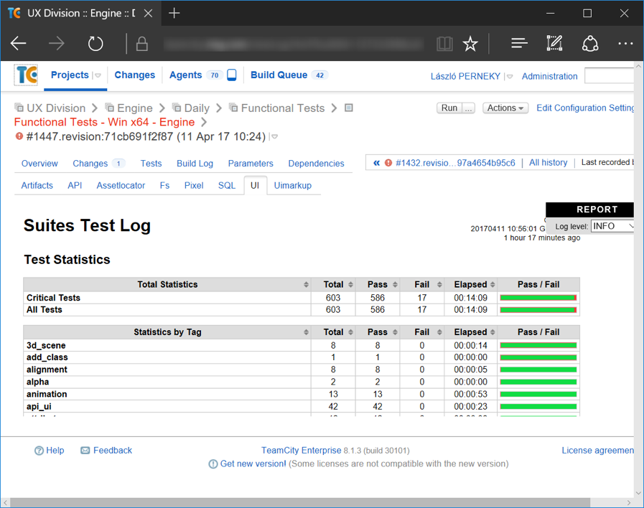
Task: Click the share icon in the toolbar
Action: point(589,44)
